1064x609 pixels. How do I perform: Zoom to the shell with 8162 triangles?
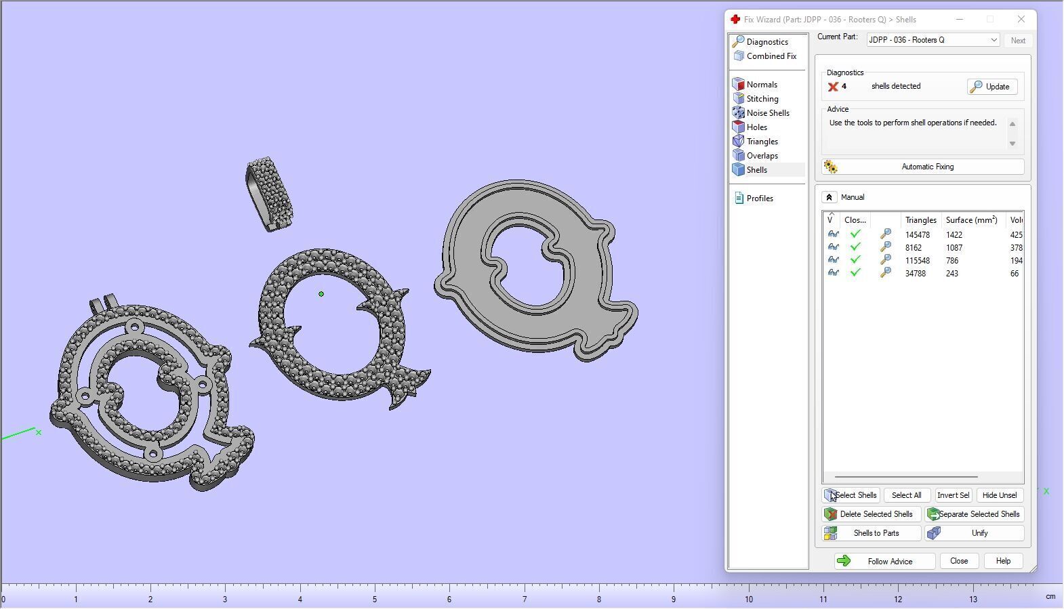coord(885,247)
